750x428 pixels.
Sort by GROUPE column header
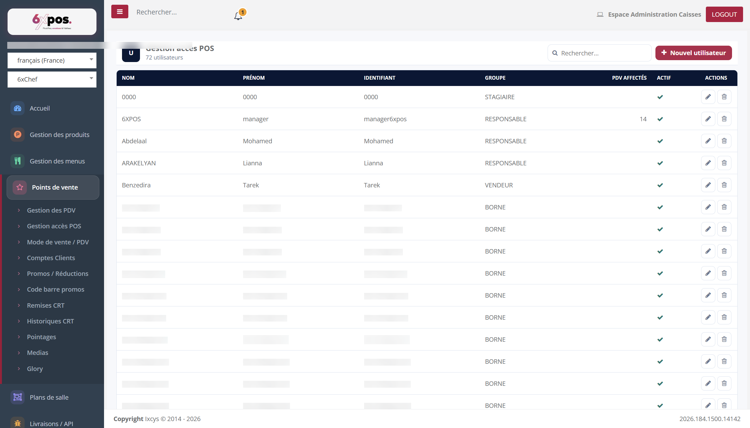pyautogui.click(x=495, y=78)
